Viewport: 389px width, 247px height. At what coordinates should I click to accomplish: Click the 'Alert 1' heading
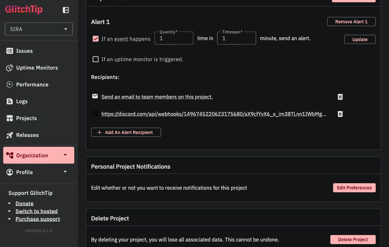(100, 22)
